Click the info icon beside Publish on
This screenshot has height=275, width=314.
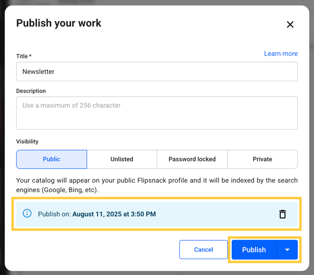pos(27,213)
